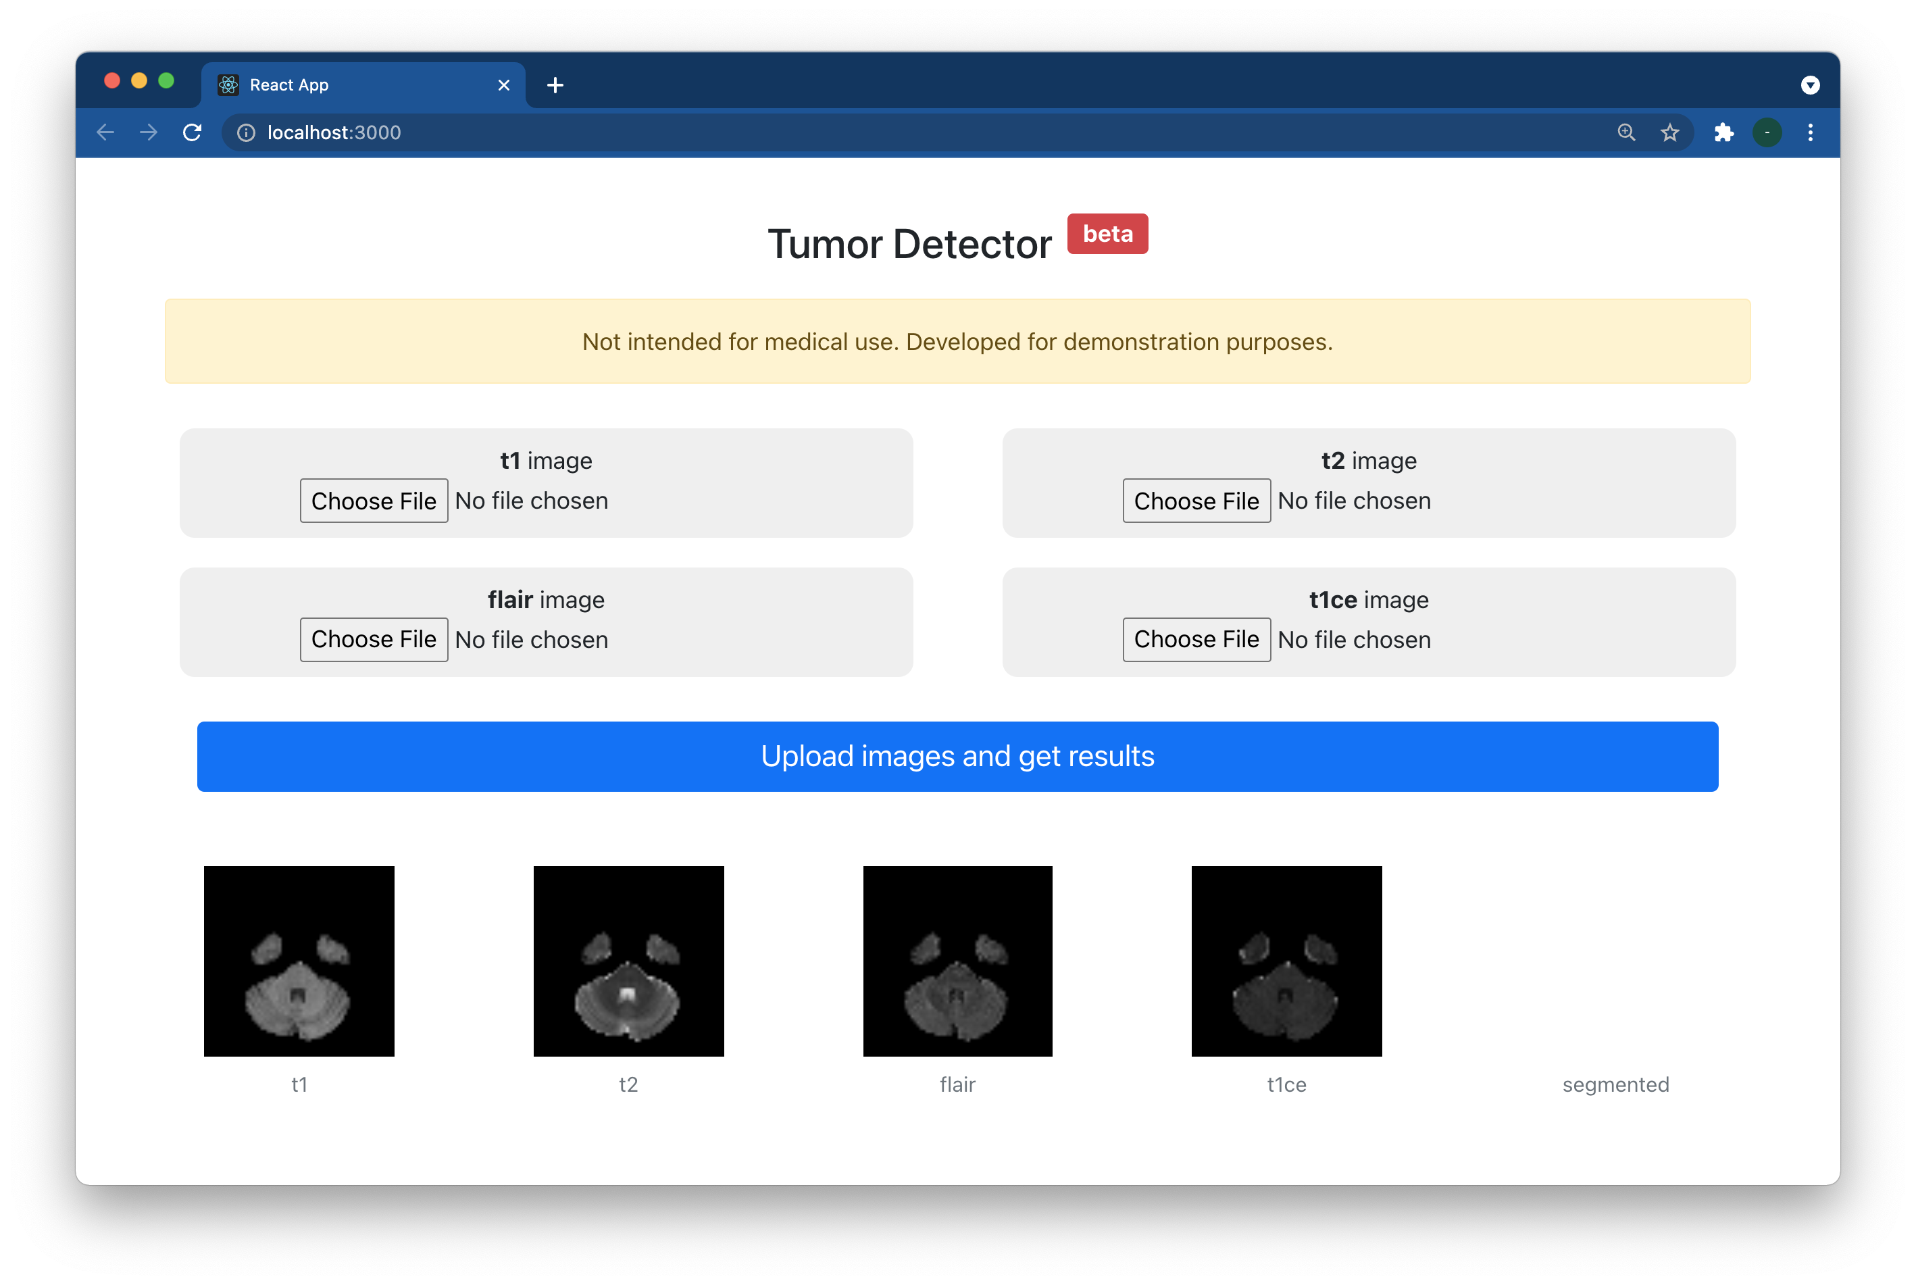This screenshot has height=1285, width=1916.
Task: Click the t2 brain scan thumbnail
Action: point(628,961)
